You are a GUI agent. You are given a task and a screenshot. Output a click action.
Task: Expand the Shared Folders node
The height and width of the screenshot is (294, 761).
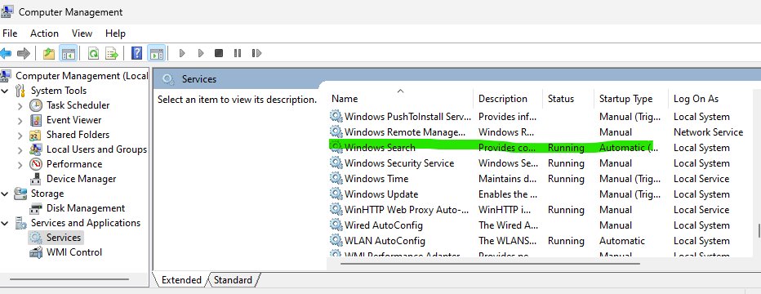(x=20, y=135)
